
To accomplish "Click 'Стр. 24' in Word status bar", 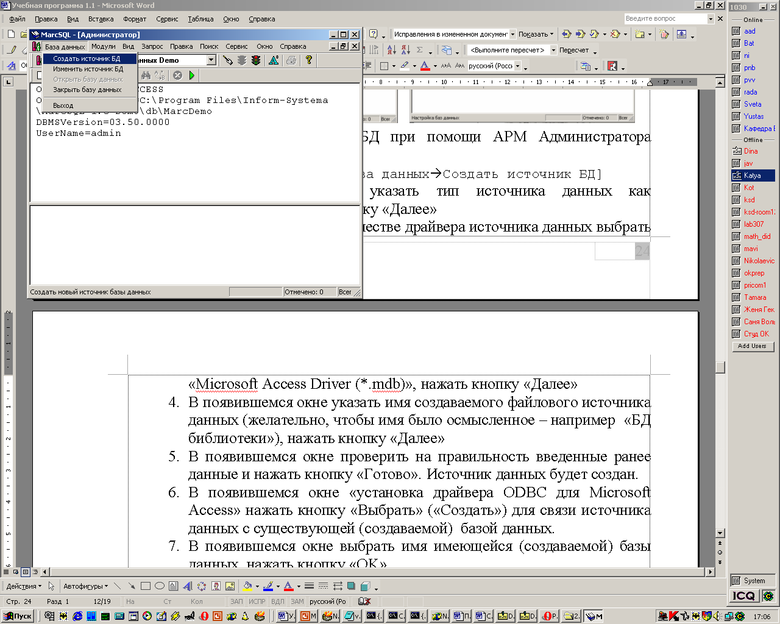I will (x=19, y=601).
